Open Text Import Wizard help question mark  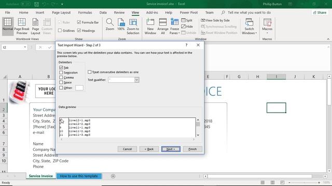(x=186, y=45)
